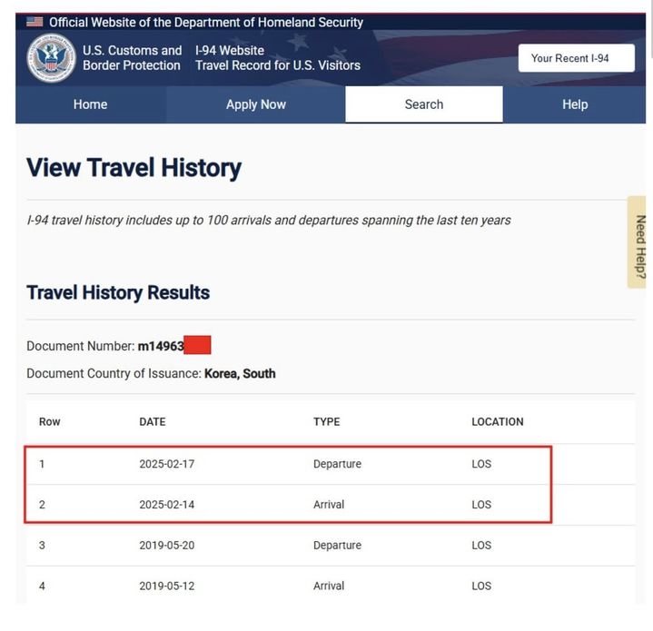Click the US flag icon

pyautogui.click(x=35, y=22)
